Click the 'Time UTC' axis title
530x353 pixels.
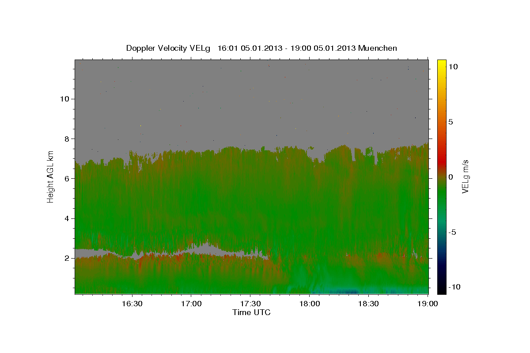point(251,312)
